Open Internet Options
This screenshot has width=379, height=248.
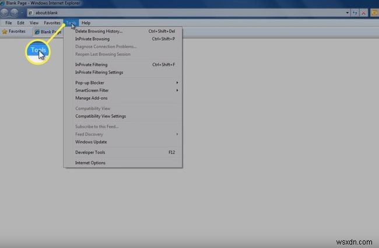(x=123, y=163)
